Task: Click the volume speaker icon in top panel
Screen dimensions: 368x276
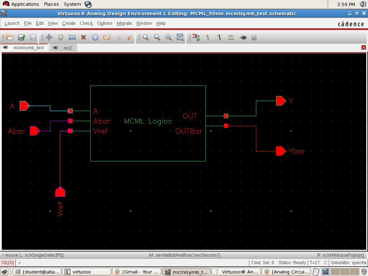Action: point(363,4)
